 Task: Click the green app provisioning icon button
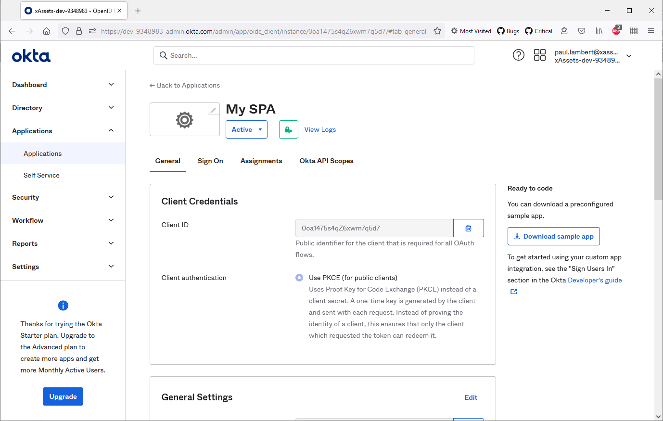[x=288, y=129]
